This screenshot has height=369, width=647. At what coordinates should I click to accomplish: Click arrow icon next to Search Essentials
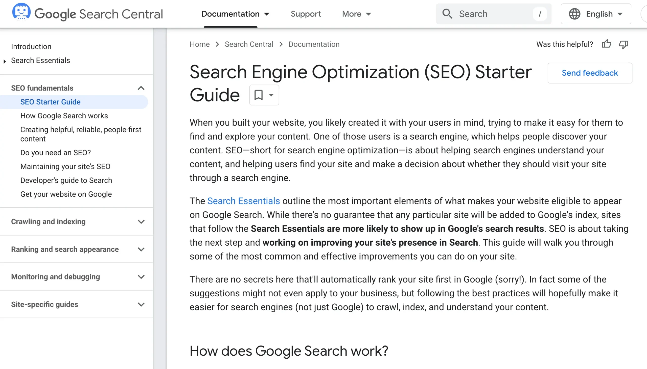(x=5, y=61)
